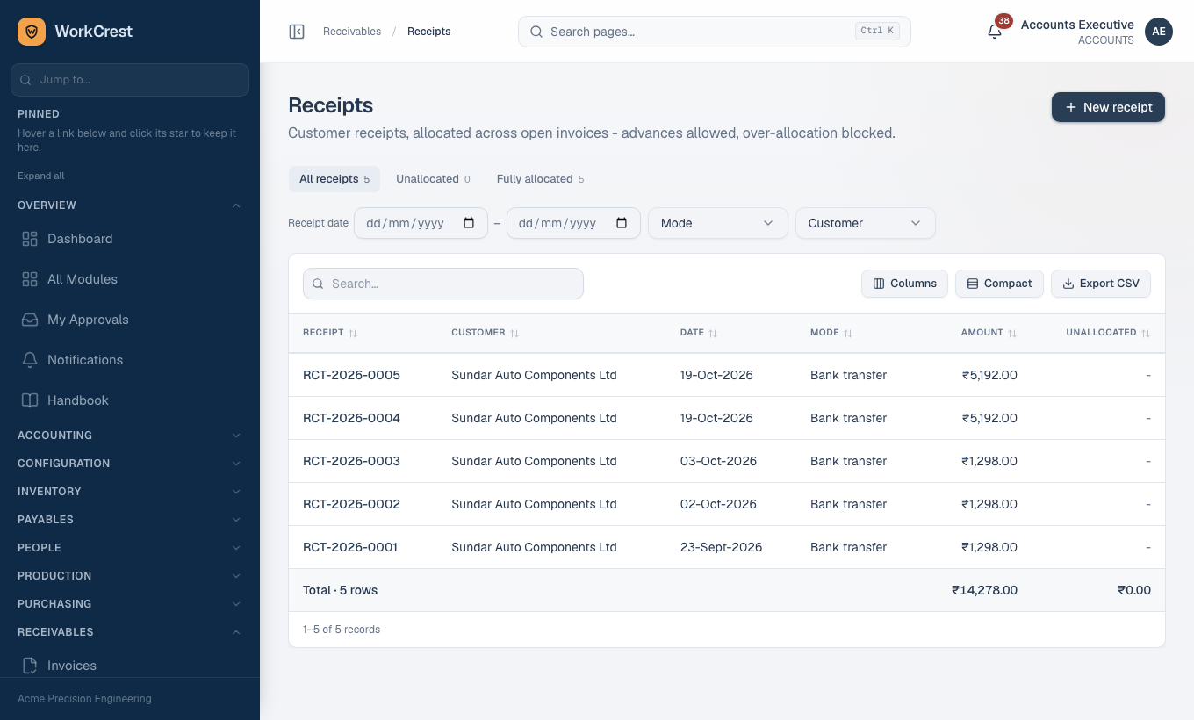Collapse the Overview sidebar section

click(130, 205)
